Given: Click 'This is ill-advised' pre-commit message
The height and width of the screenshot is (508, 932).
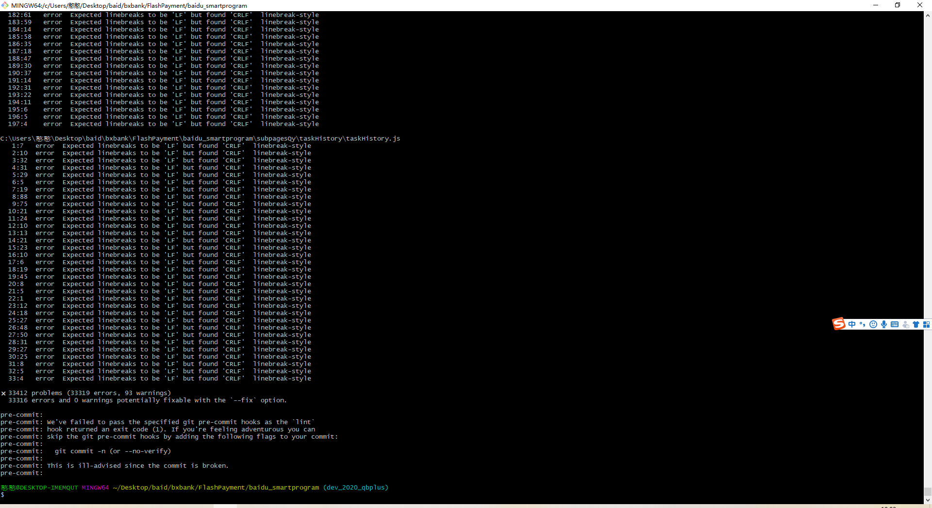Looking at the screenshot, I should [x=137, y=466].
